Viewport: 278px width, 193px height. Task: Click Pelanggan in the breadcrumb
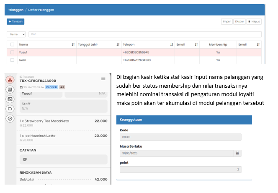(15, 10)
